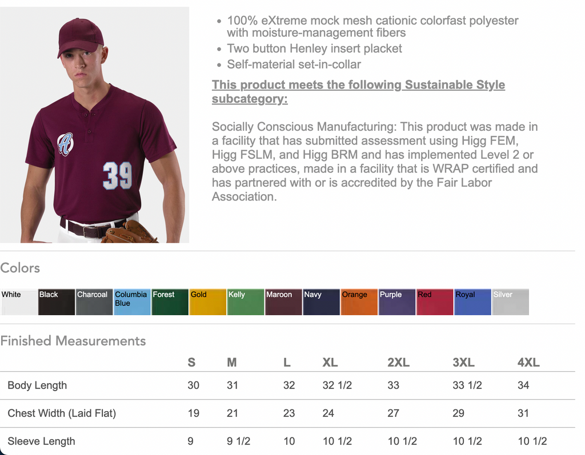585x455 pixels.
Task: Click the 4XL size column header
Action: [528, 362]
